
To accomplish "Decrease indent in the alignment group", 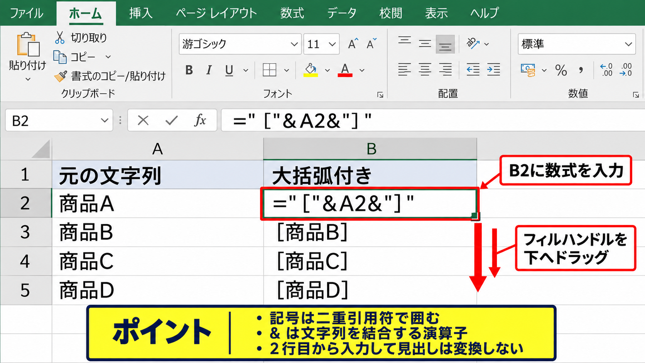I will coord(473,70).
